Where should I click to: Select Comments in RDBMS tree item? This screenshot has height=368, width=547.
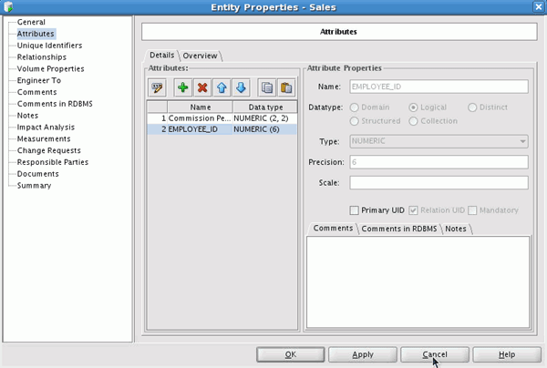(x=55, y=104)
